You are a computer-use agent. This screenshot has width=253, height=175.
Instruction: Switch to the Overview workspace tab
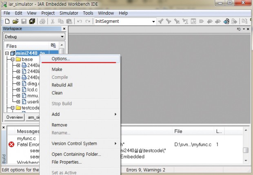click(15, 117)
